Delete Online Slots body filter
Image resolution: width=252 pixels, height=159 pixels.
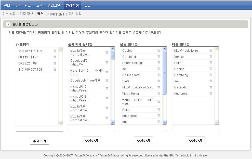[159, 75]
